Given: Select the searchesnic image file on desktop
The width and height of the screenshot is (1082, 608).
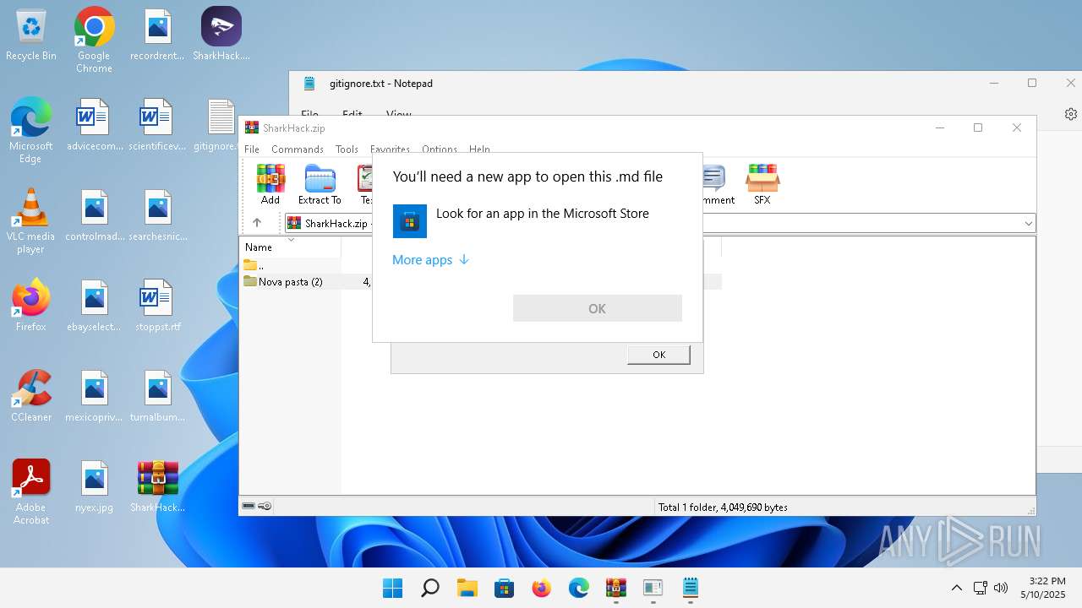Looking at the screenshot, I should pyautogui.click(x=158, y=215).
